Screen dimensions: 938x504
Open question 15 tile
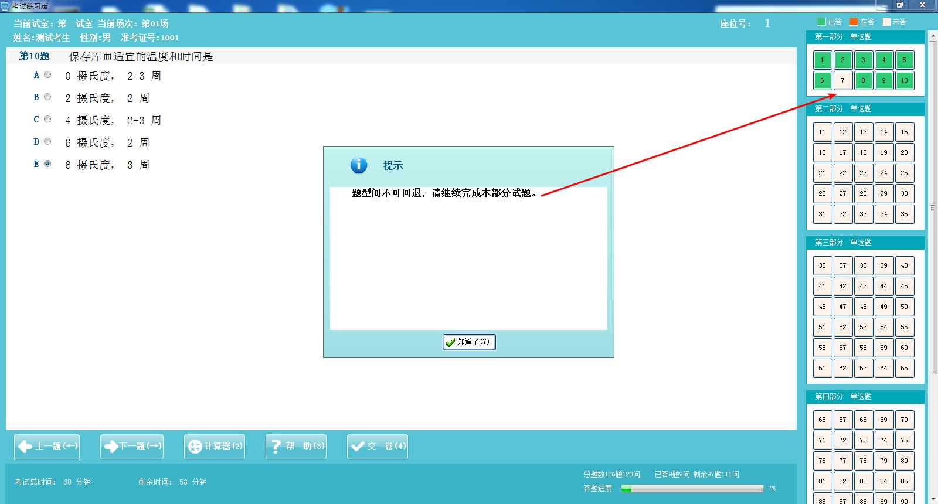pyautogui.click(x=904, y=132)
